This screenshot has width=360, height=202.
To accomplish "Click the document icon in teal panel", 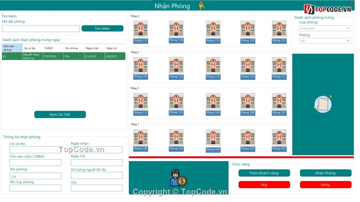I will click(323, 104).
